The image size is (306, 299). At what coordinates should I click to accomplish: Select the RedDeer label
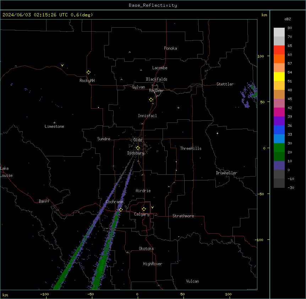(x=156, y=91)
